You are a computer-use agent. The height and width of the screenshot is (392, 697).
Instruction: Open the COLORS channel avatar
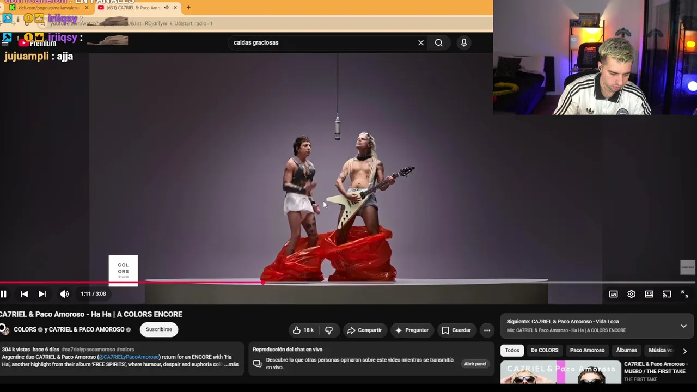click(x=4, y=329)
